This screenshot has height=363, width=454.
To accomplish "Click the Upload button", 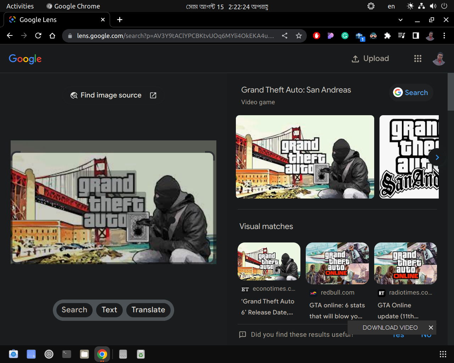I will pyautogui.click(x=370, y=58).
